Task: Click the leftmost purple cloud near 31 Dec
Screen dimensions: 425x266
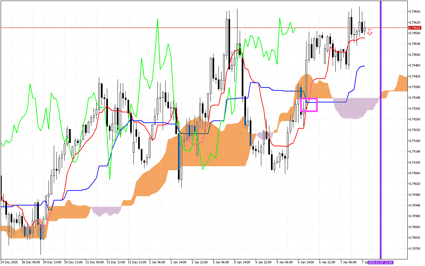Action: click(x=106, y=210)
